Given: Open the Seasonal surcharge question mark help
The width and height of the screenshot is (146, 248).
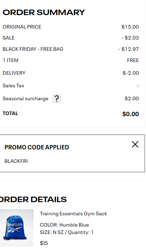Looking at the screenshot, I should coord(57,99).
